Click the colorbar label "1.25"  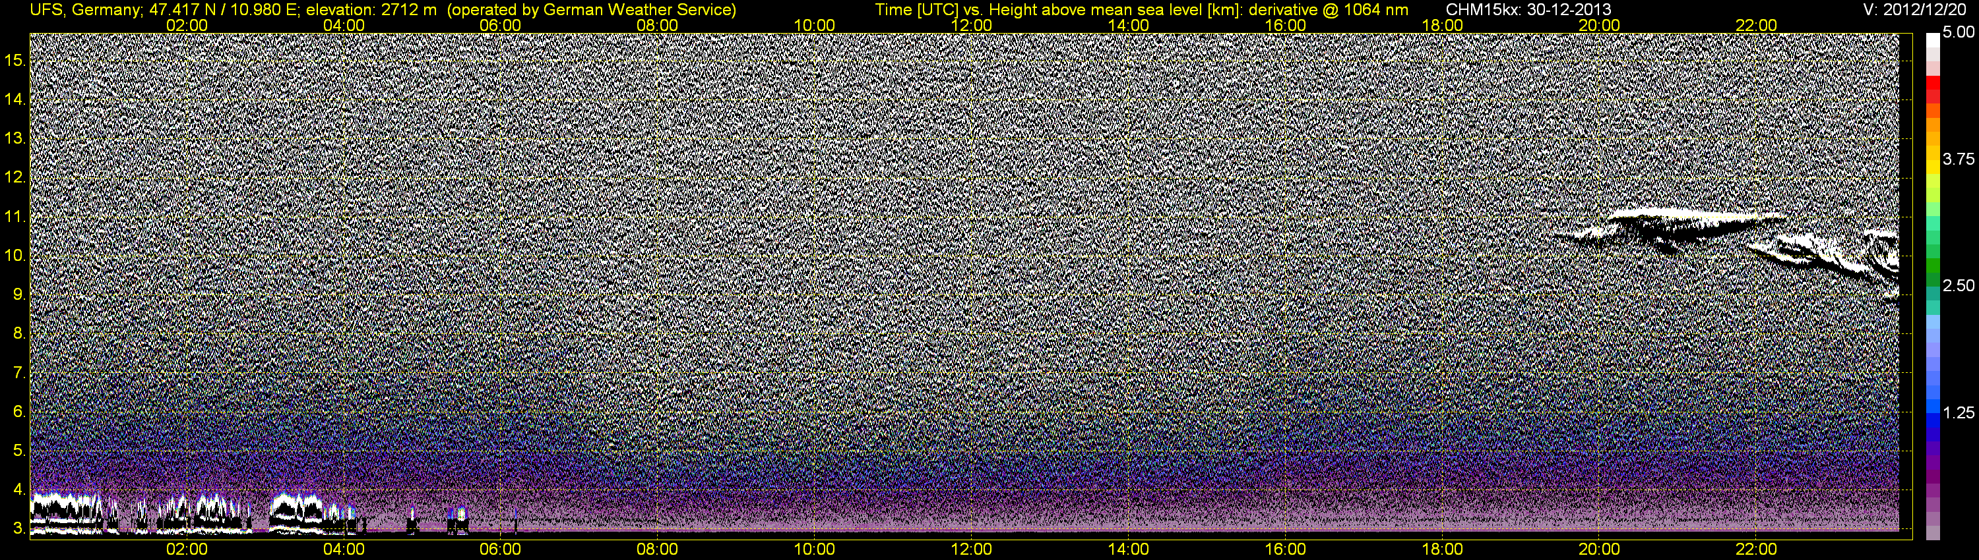(x=1959, y=412)
